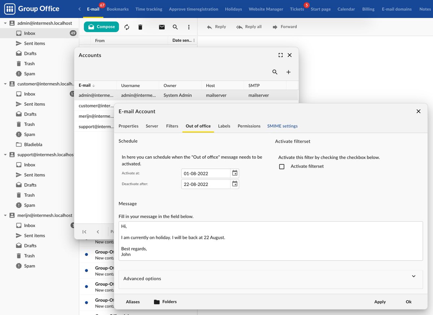Image resolution: width=433 pixels, height=315 pixels.
Task: Click into the out of office message box
Action: coord(271,241)
